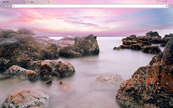Click the Apps tab favicon grid icon

pos(28,2)
